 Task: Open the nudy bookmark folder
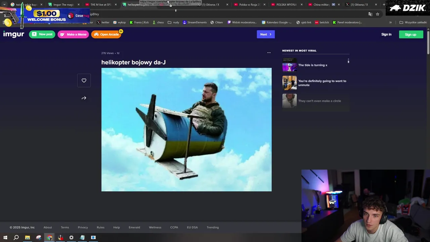tap(174, 23)
